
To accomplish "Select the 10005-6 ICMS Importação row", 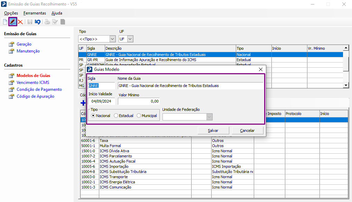I will pyautogui.click(x=214, y=166).
